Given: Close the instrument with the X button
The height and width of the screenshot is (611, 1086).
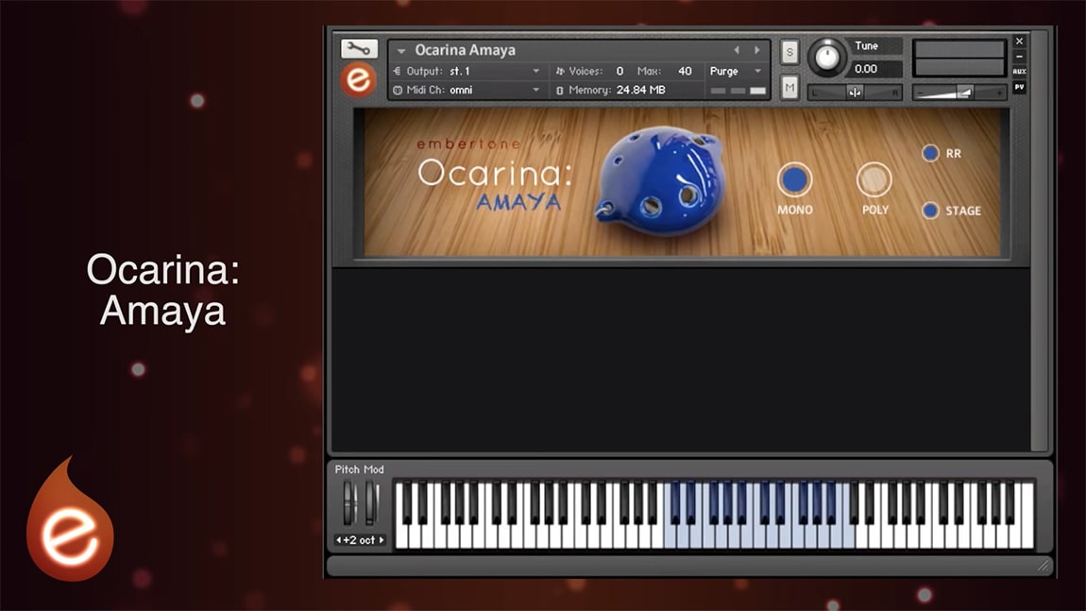Looking at the screenshot, I should pyautogui.click(x=1020, y=42).
